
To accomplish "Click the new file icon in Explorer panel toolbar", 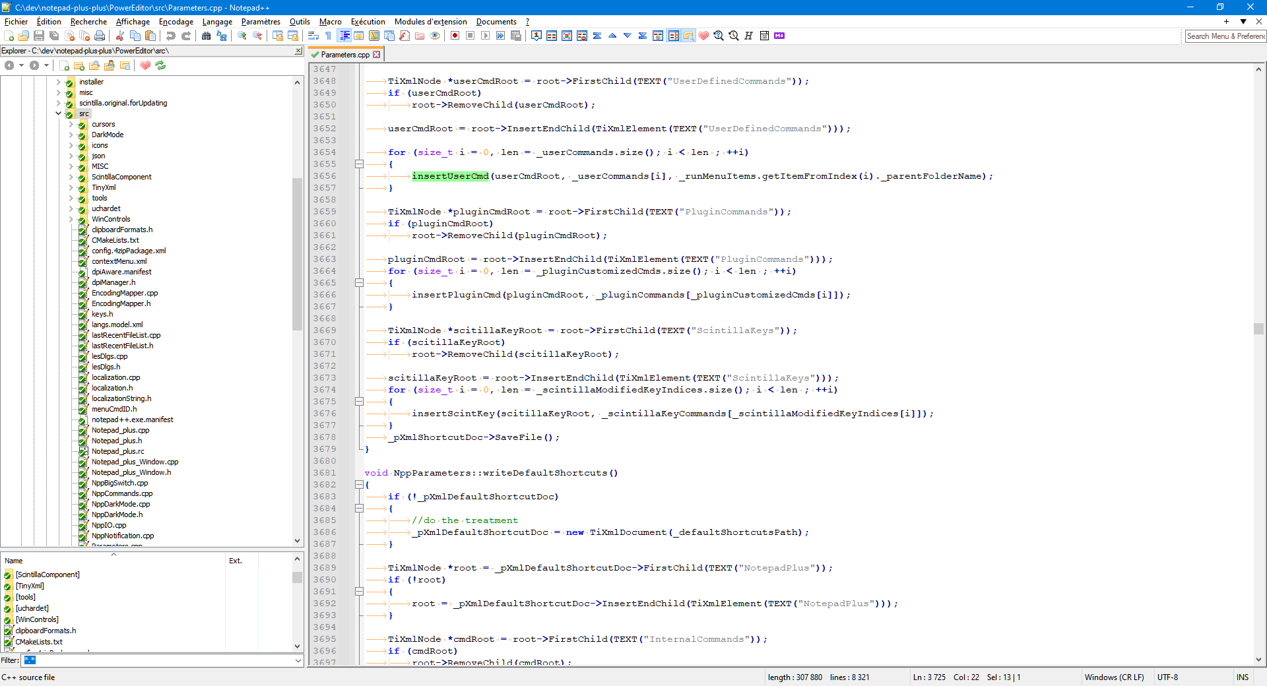I will tap(64, 65).
